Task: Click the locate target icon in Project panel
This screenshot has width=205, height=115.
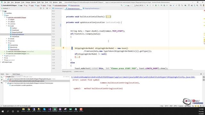Action: [x=41, y=8]
